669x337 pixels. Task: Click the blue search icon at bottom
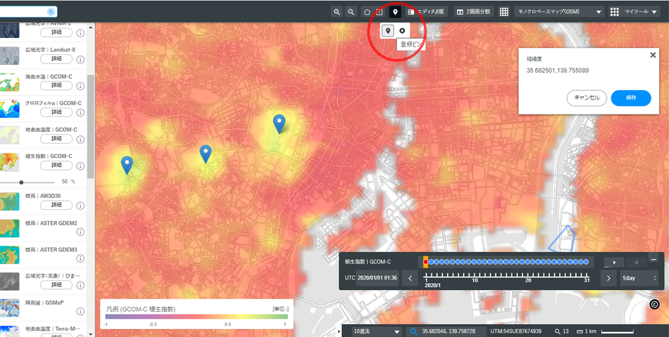[x=412, y=331]
